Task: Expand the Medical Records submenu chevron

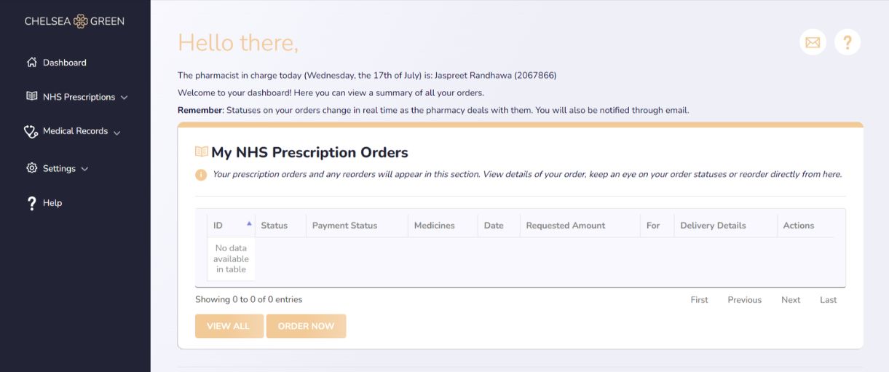Action: click(117, 132)
